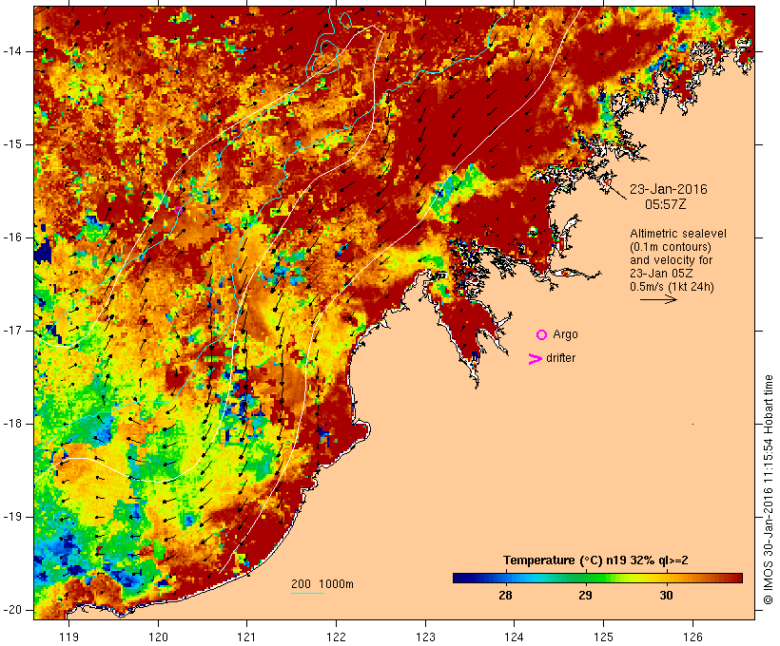Click the '-18' latitude axis label
The height and width of the screenshot is (646, 780).
tap(12, 424)
